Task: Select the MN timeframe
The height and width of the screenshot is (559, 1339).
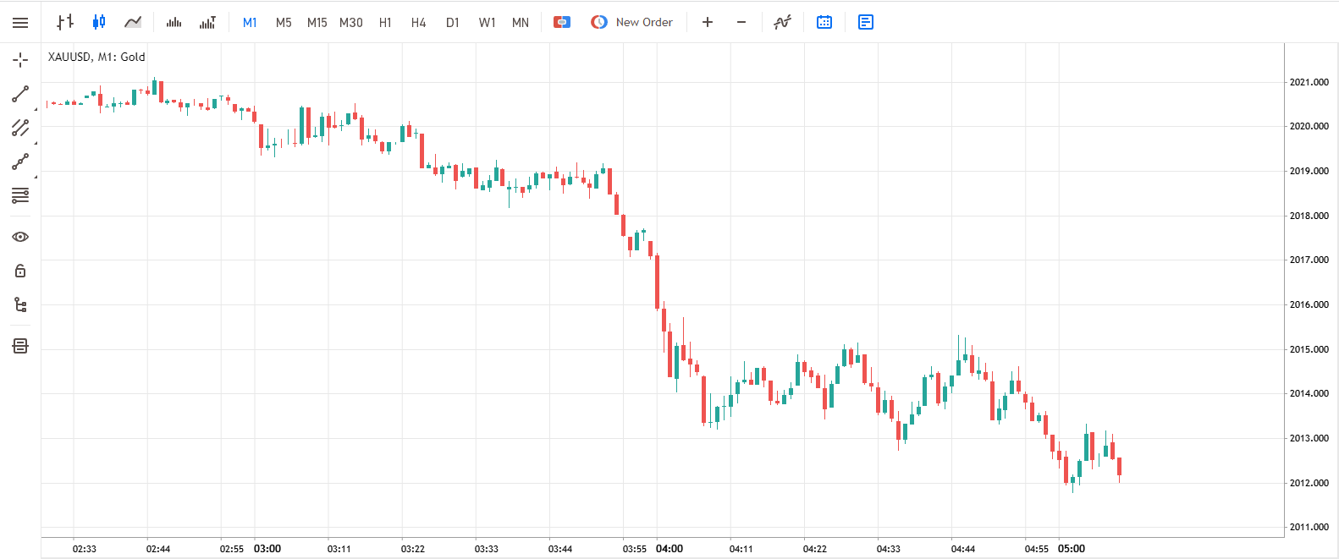Action: (521, 23)
